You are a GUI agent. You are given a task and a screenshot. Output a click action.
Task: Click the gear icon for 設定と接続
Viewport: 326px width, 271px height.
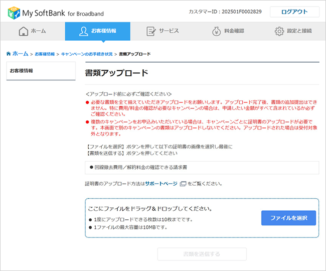279,31
